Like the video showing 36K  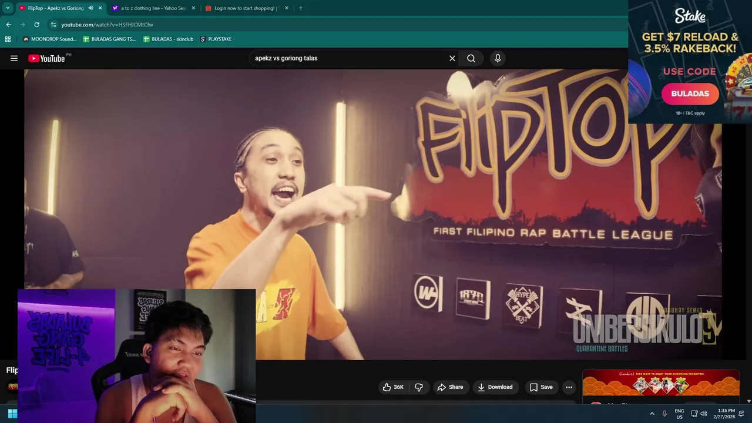(x=392, y=387)
